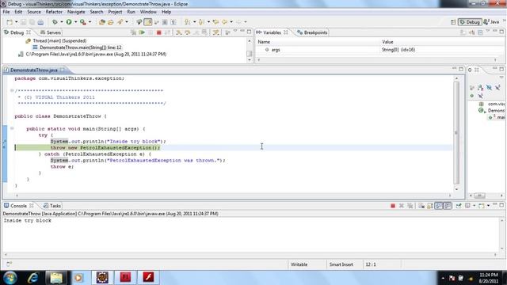Click the Last Edit Location toolbar icon
This screenshot has height=285, width=507.
215,22
